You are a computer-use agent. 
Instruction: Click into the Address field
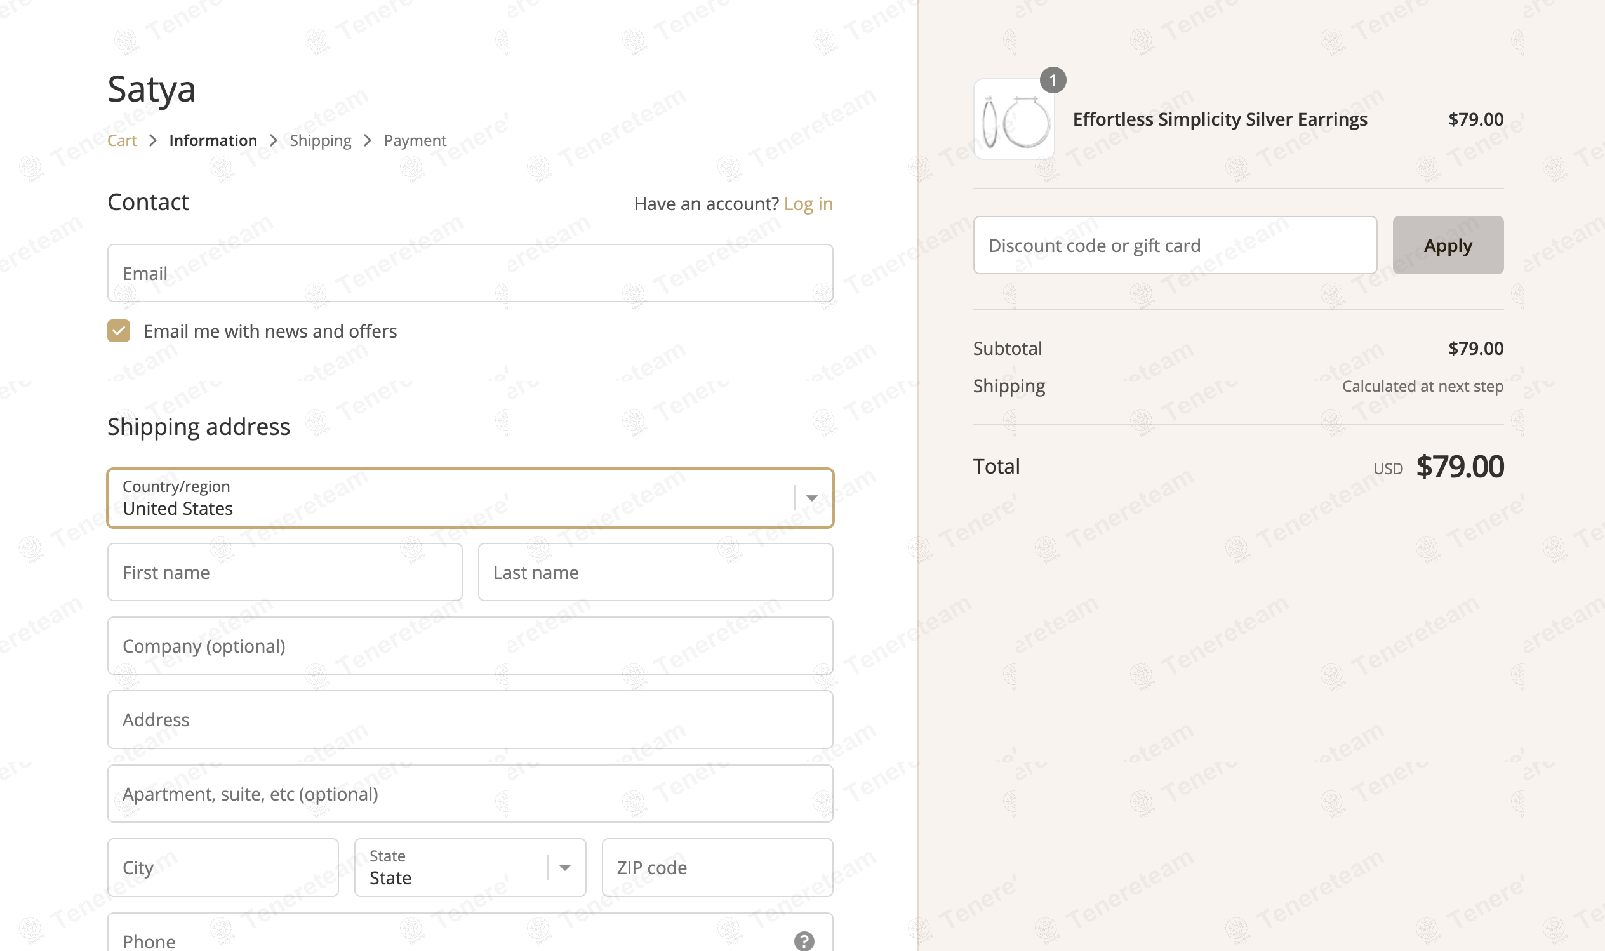pos(470,720)
